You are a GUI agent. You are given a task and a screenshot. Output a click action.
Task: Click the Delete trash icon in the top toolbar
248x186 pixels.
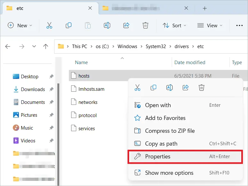coord(145,25)
